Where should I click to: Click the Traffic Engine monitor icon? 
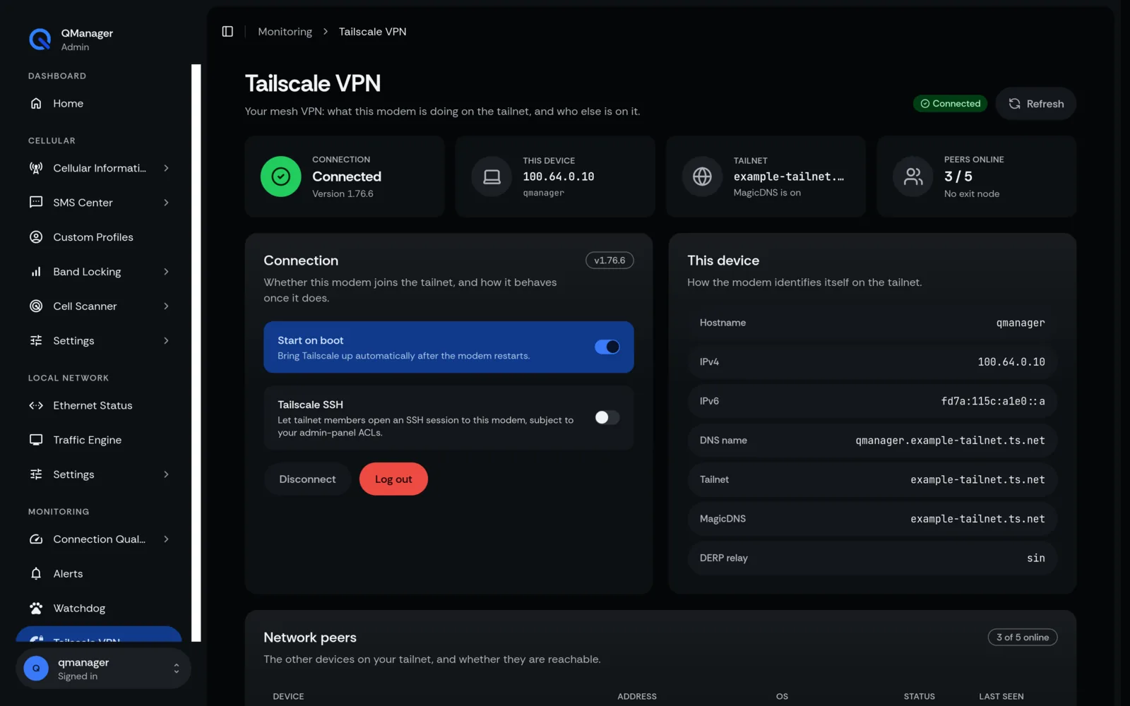point(36,440)
